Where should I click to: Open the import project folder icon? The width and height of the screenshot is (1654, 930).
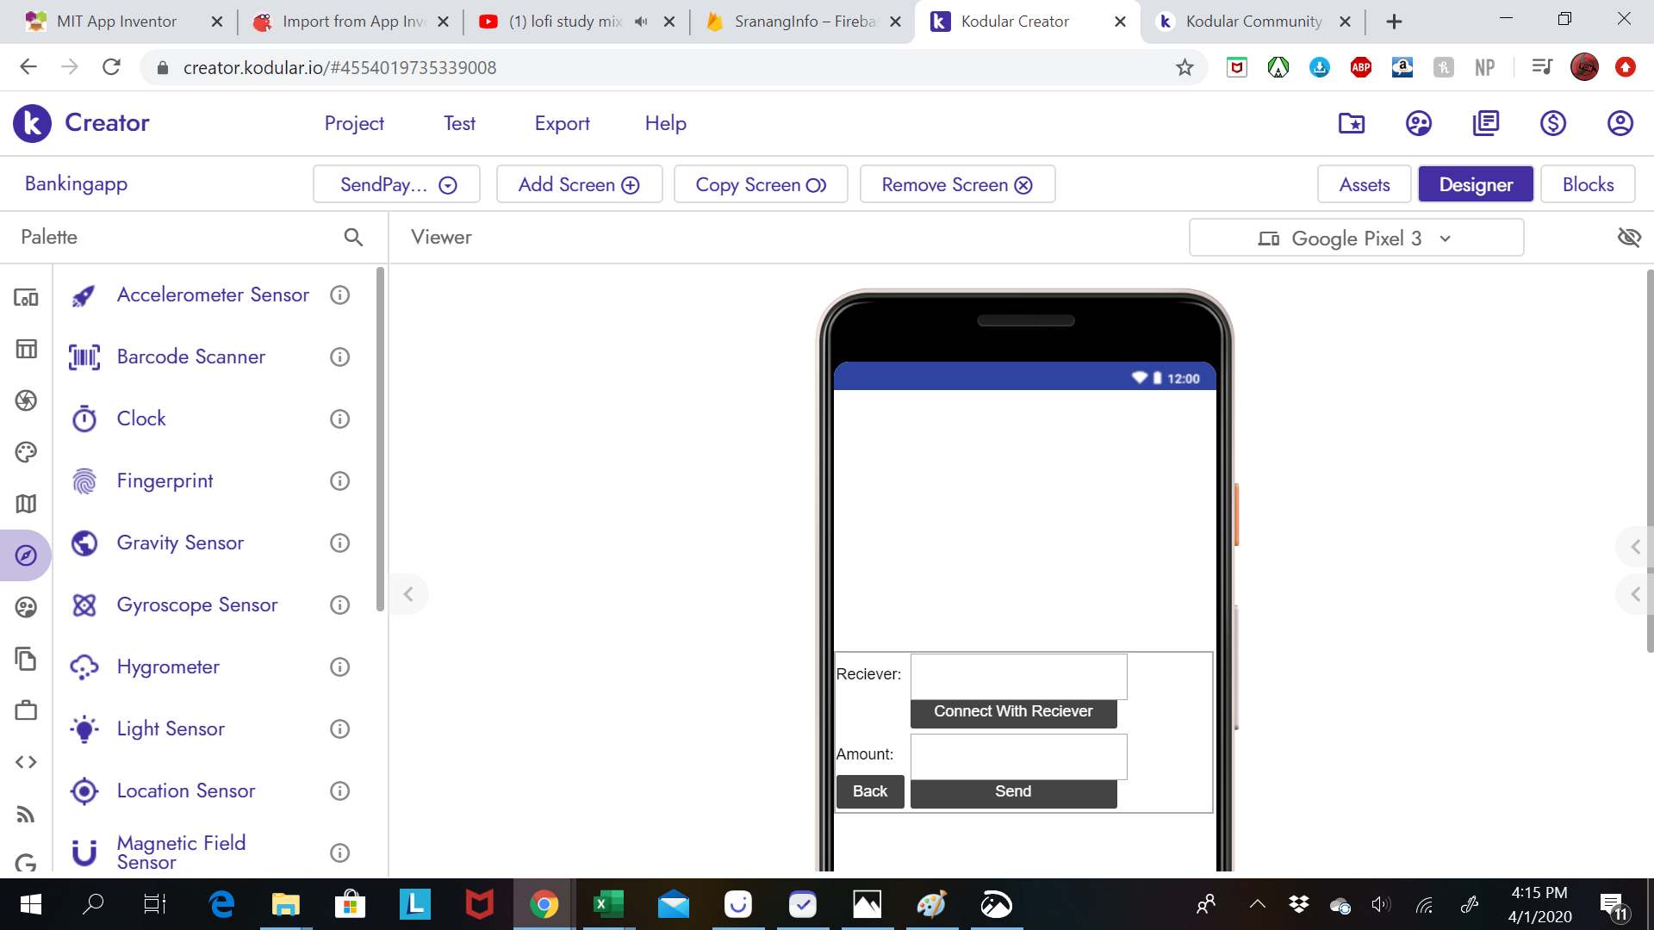pyautogui.click(x=1351, y=123)
